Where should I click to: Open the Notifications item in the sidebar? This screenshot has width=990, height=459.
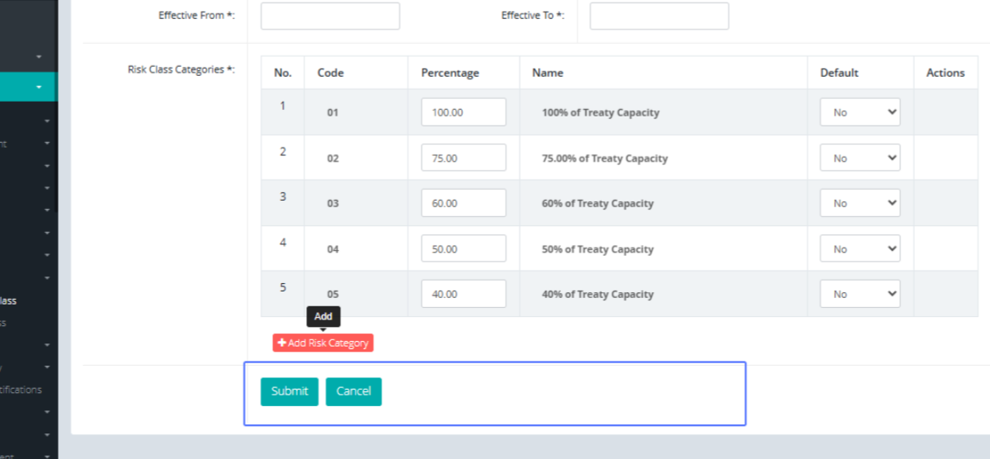[x=21, y=390]
